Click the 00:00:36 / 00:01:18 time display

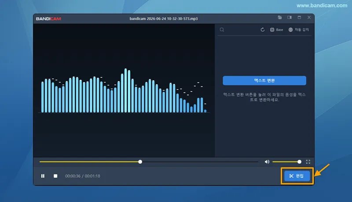[83, 176]
